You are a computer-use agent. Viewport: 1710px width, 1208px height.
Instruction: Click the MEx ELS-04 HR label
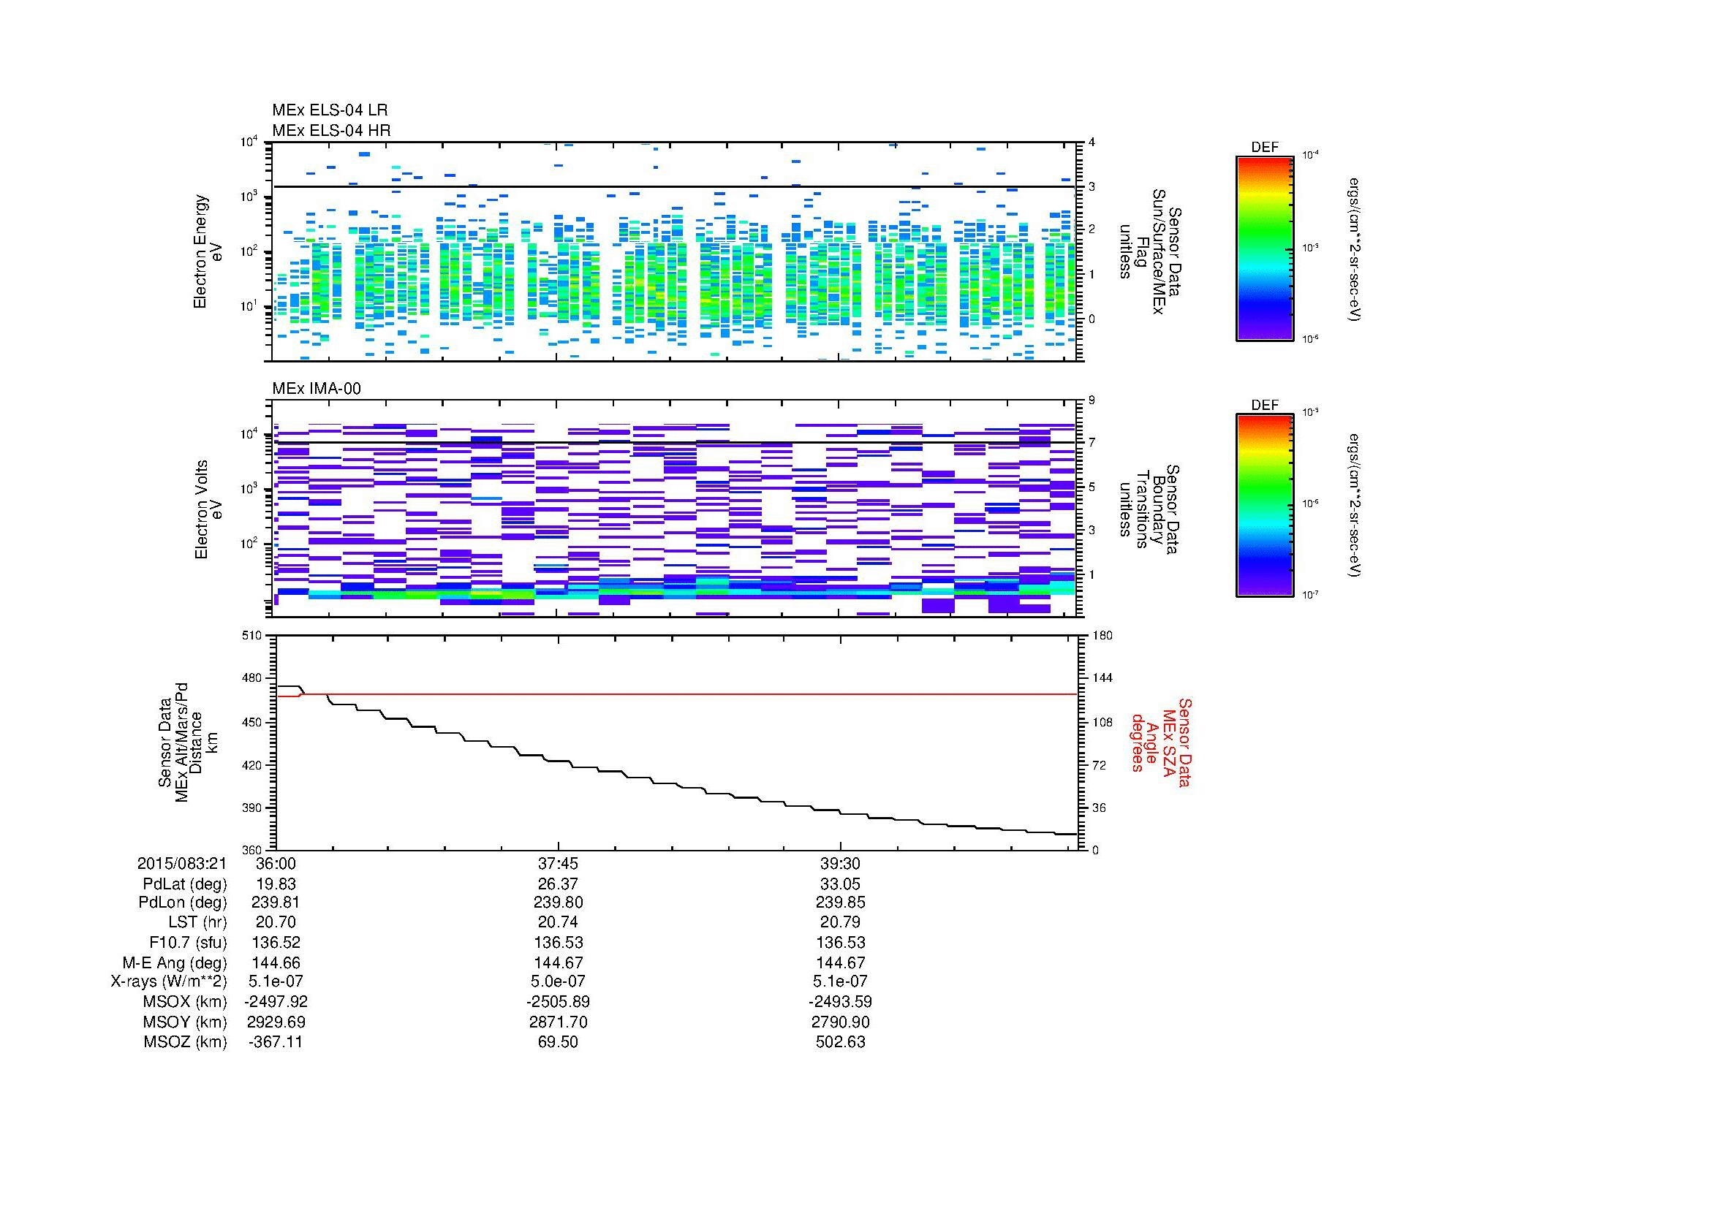tap(331, 130)
